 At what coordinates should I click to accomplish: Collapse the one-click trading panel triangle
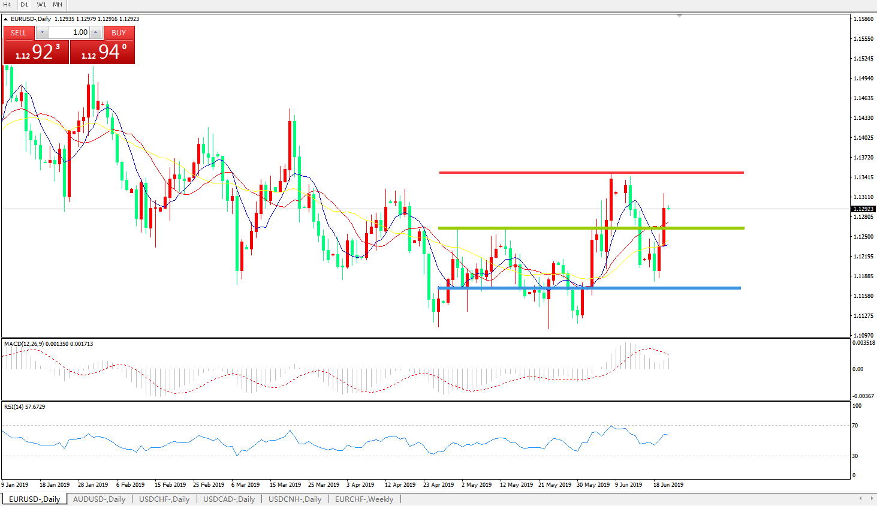(6, 19)
